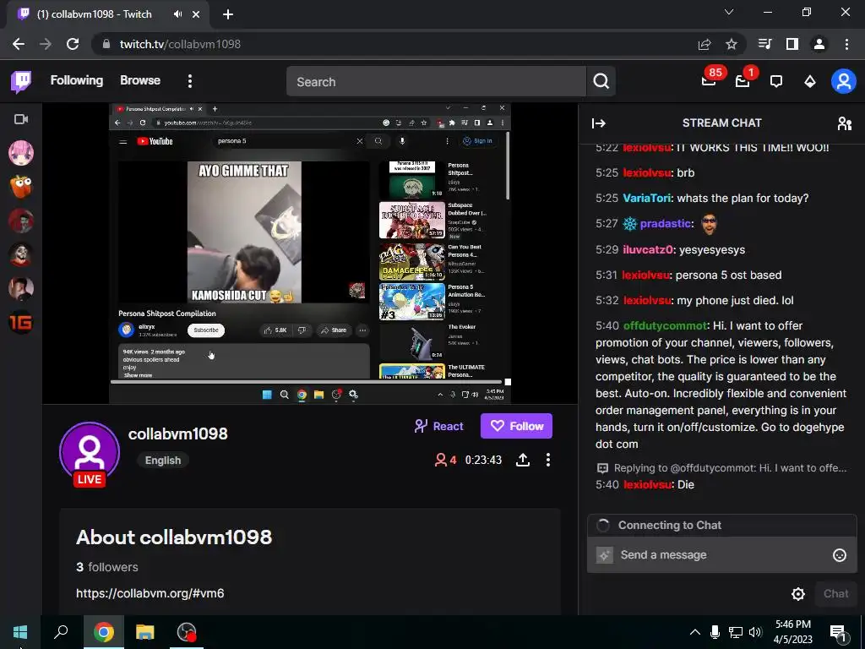The height and width of the screenshot is (649, 865).
Task: Click username VariaTori in chat
Action: [x=646, y=198]
